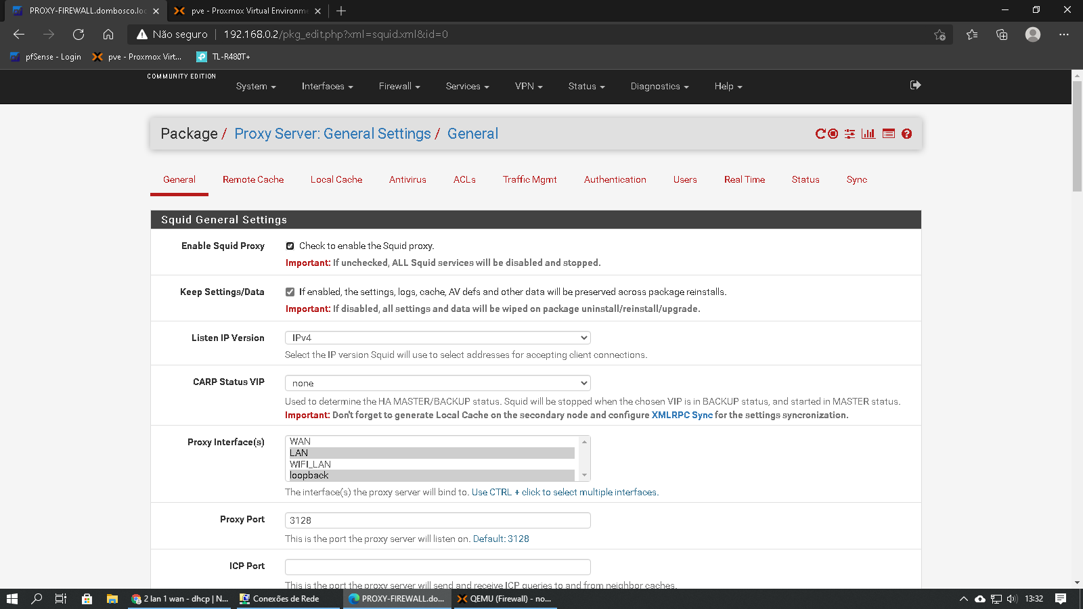Click the browser address bar URL
The image size is (1083, 609).
tap(336, 35)
